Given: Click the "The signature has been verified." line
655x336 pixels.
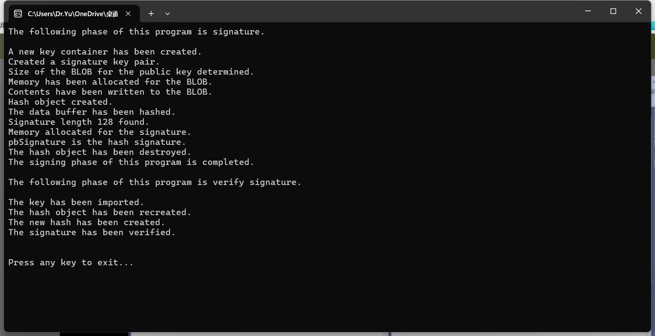Looking at the screenshot, I should [x=92, y=233].
